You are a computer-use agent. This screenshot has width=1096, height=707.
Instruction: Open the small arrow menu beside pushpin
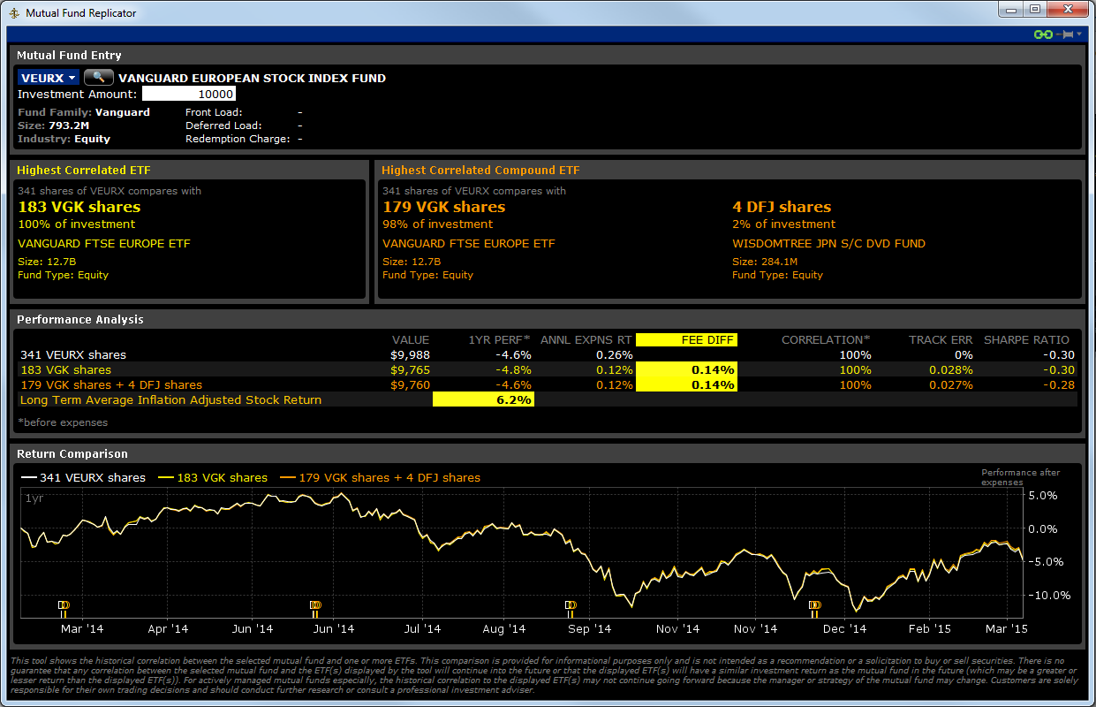1079,34
